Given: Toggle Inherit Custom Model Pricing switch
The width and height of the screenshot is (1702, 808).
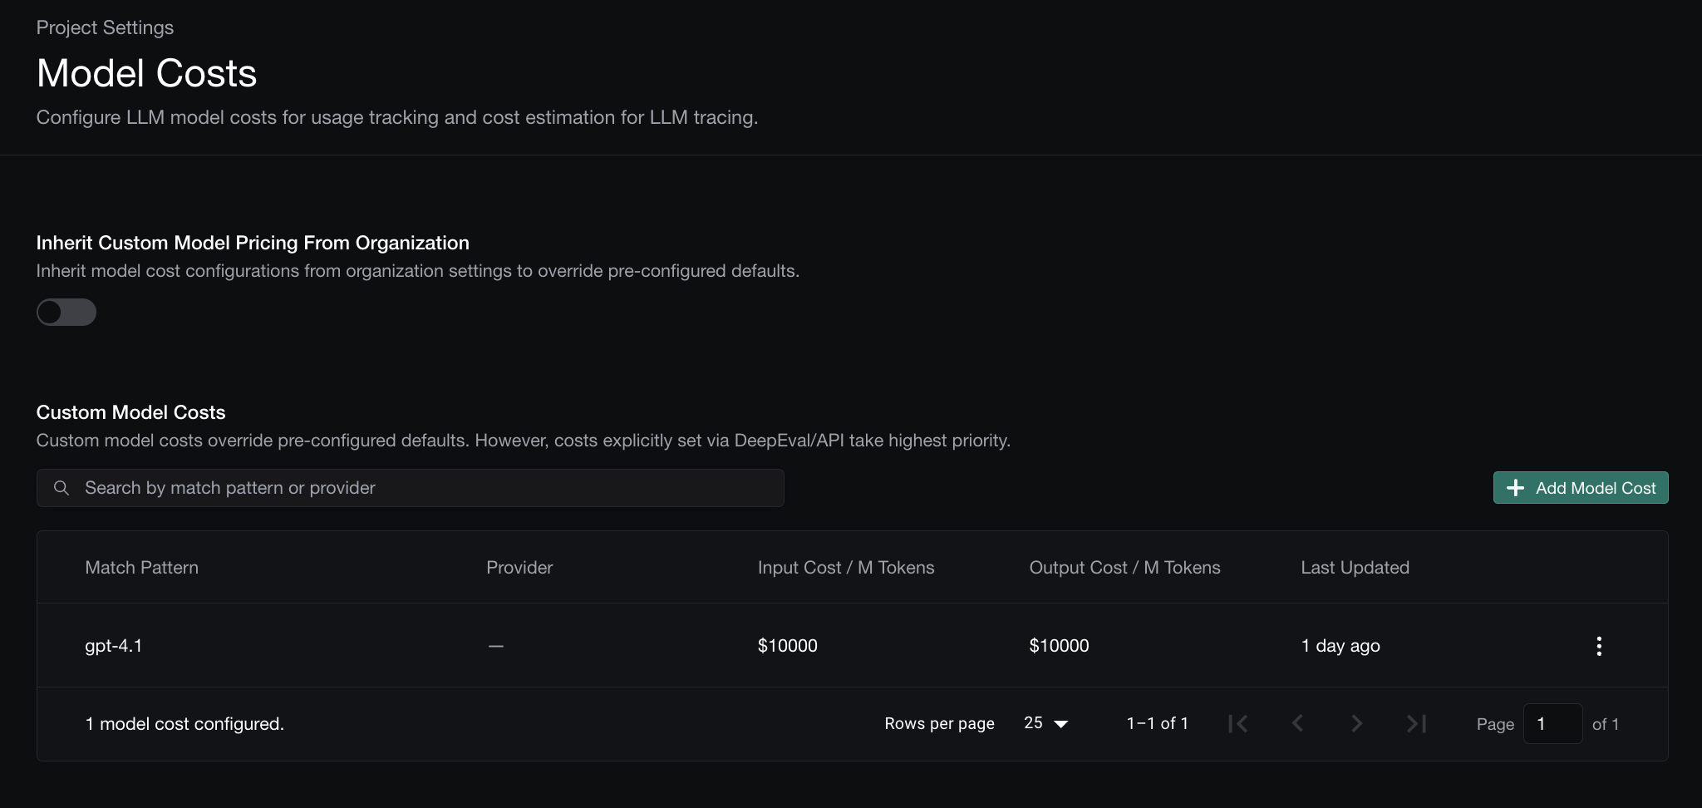Looking at the screenshot, I should [66, 313].
